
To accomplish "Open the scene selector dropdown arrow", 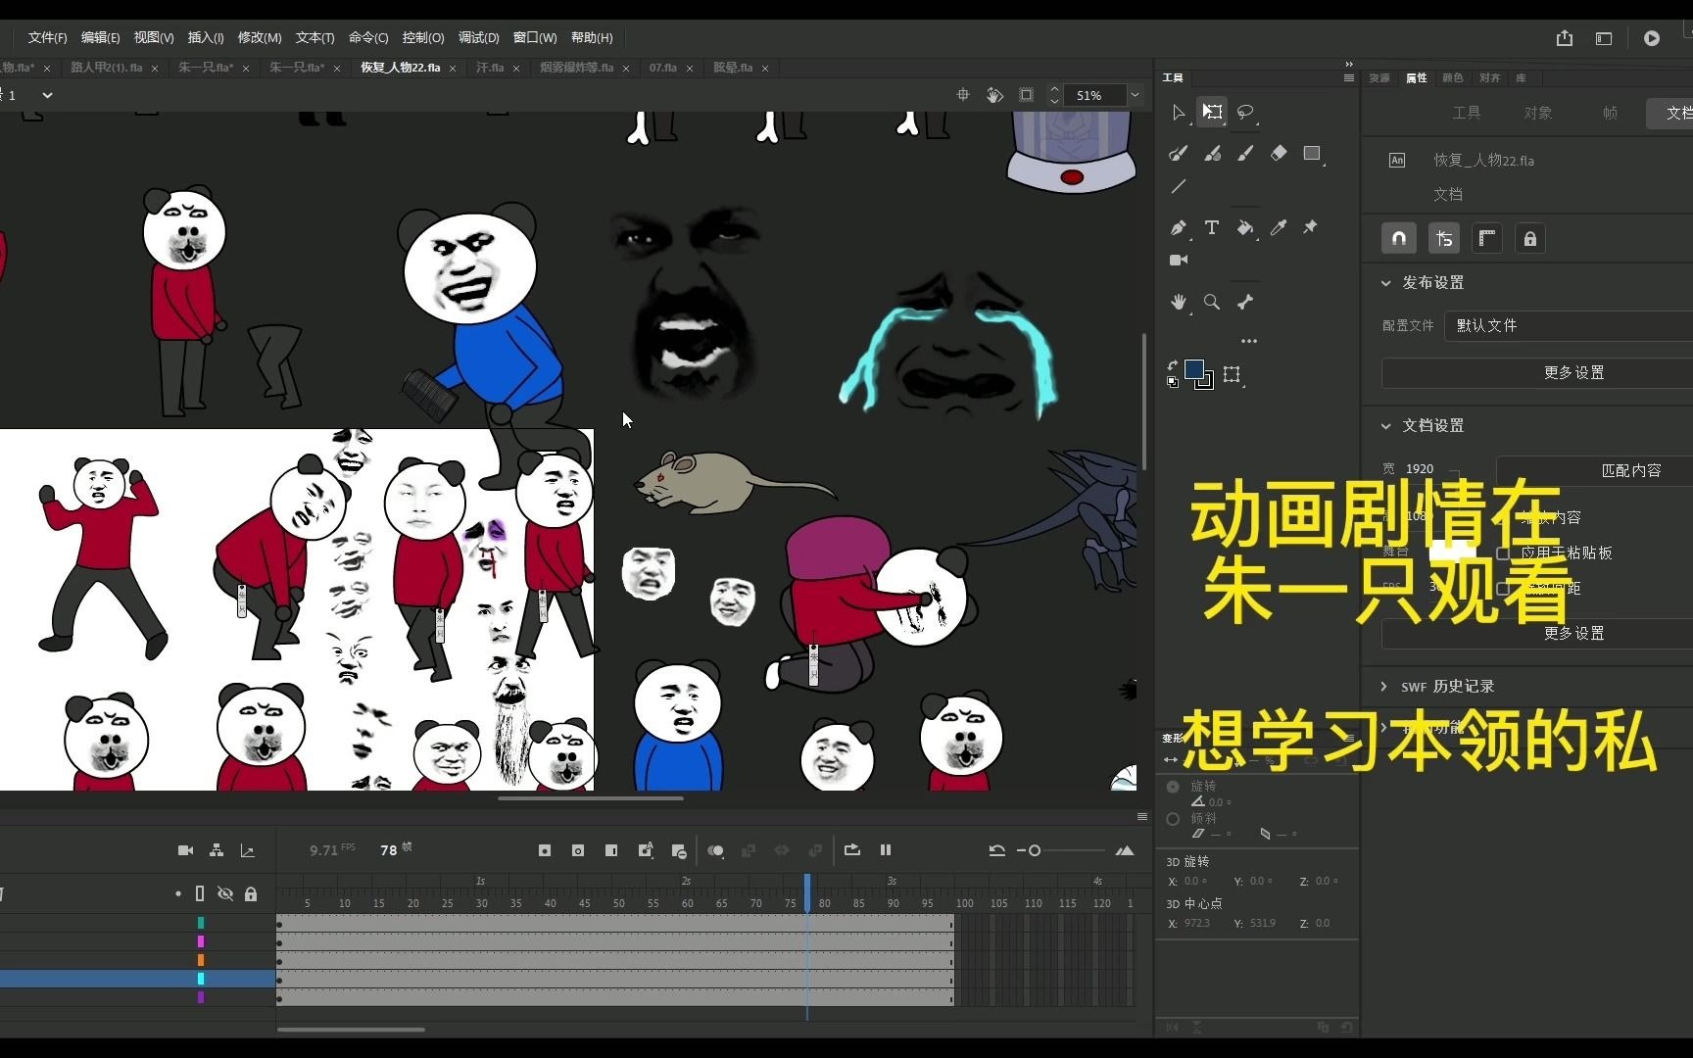I will pyautogui.click(x=47, y=95).
